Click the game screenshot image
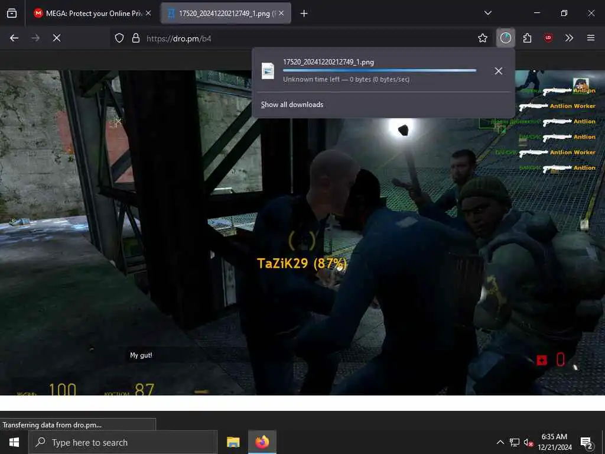 point(302,232)
